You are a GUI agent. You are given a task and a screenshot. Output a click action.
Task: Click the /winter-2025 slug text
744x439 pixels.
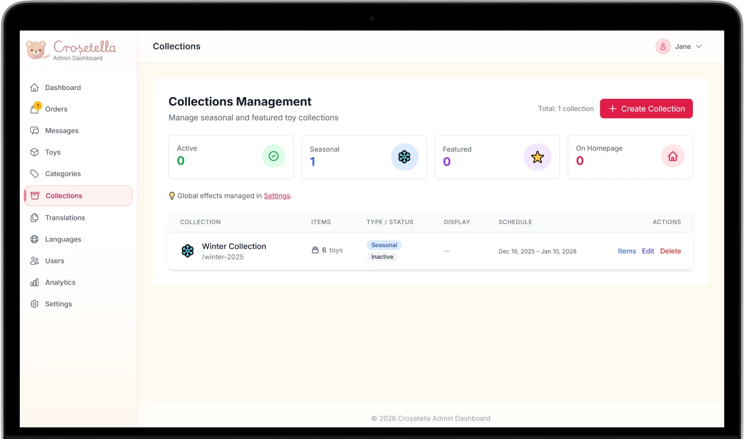223,257
